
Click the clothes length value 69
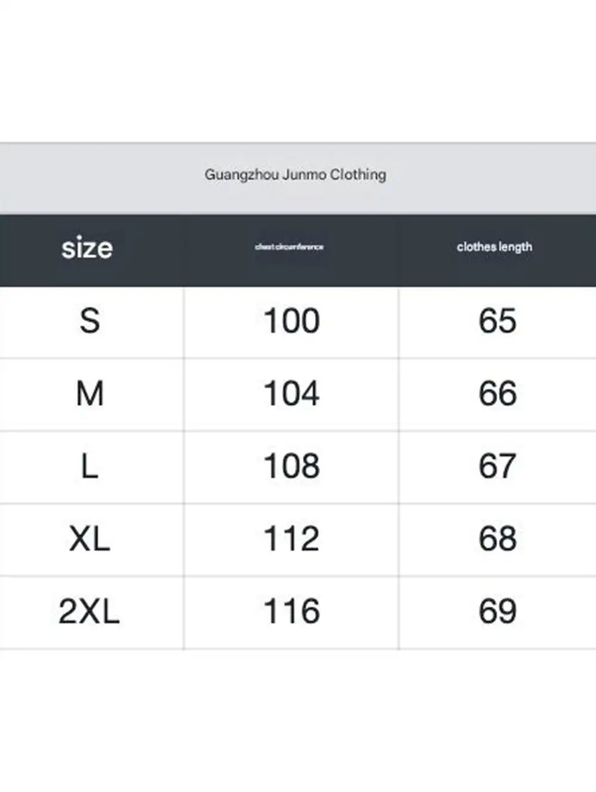(497, 612)
